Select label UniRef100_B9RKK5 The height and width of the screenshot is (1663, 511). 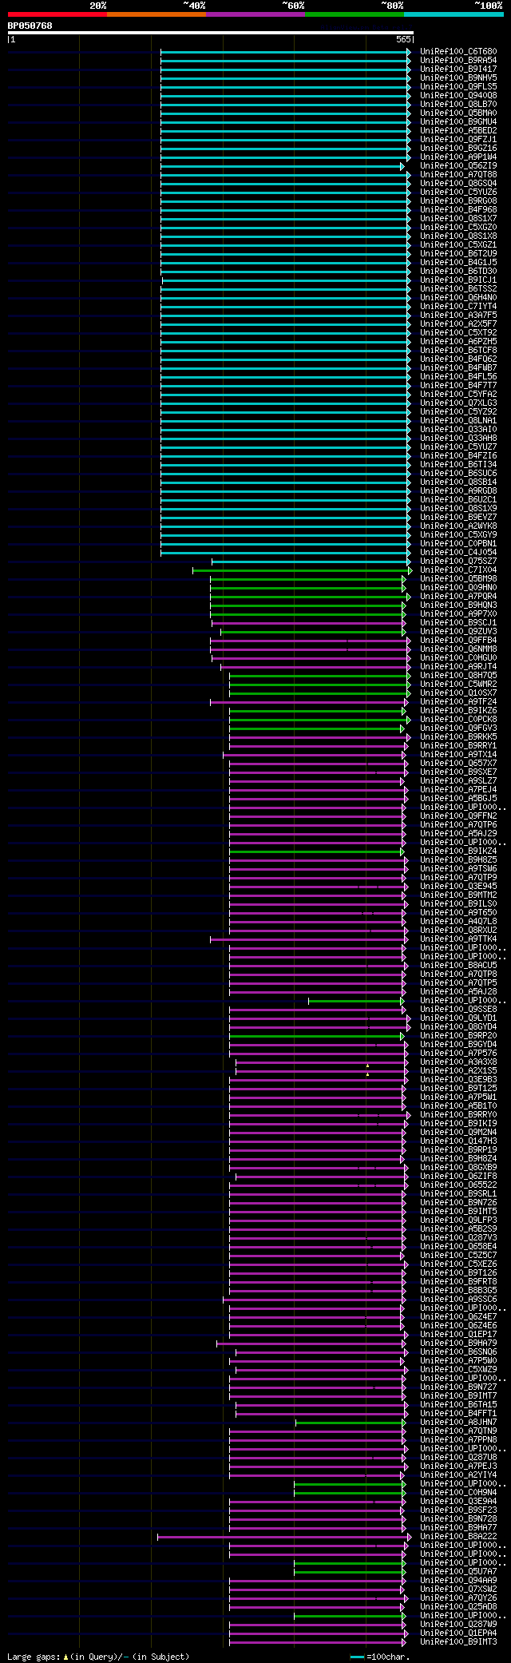[458, 737]
